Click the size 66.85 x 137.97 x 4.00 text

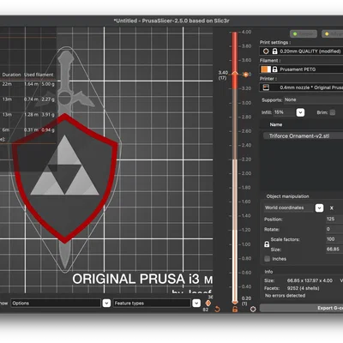click(x=310, y=280)
